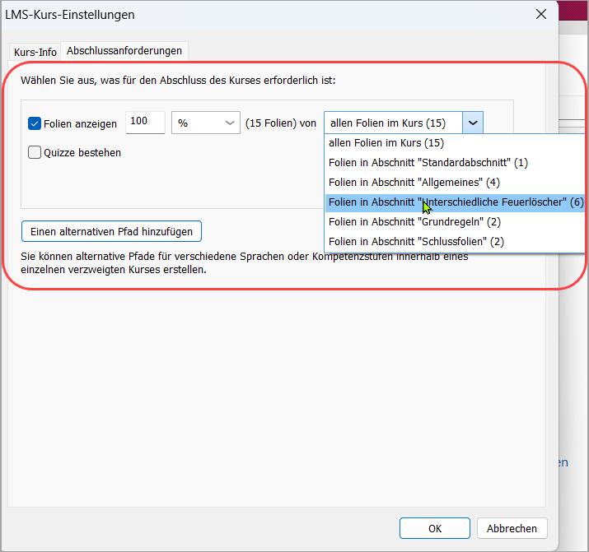Pick section "Unterschiedliche Feuerlöscher" (6)
This screenshot has width=589, height=552.
pos(455,202)
